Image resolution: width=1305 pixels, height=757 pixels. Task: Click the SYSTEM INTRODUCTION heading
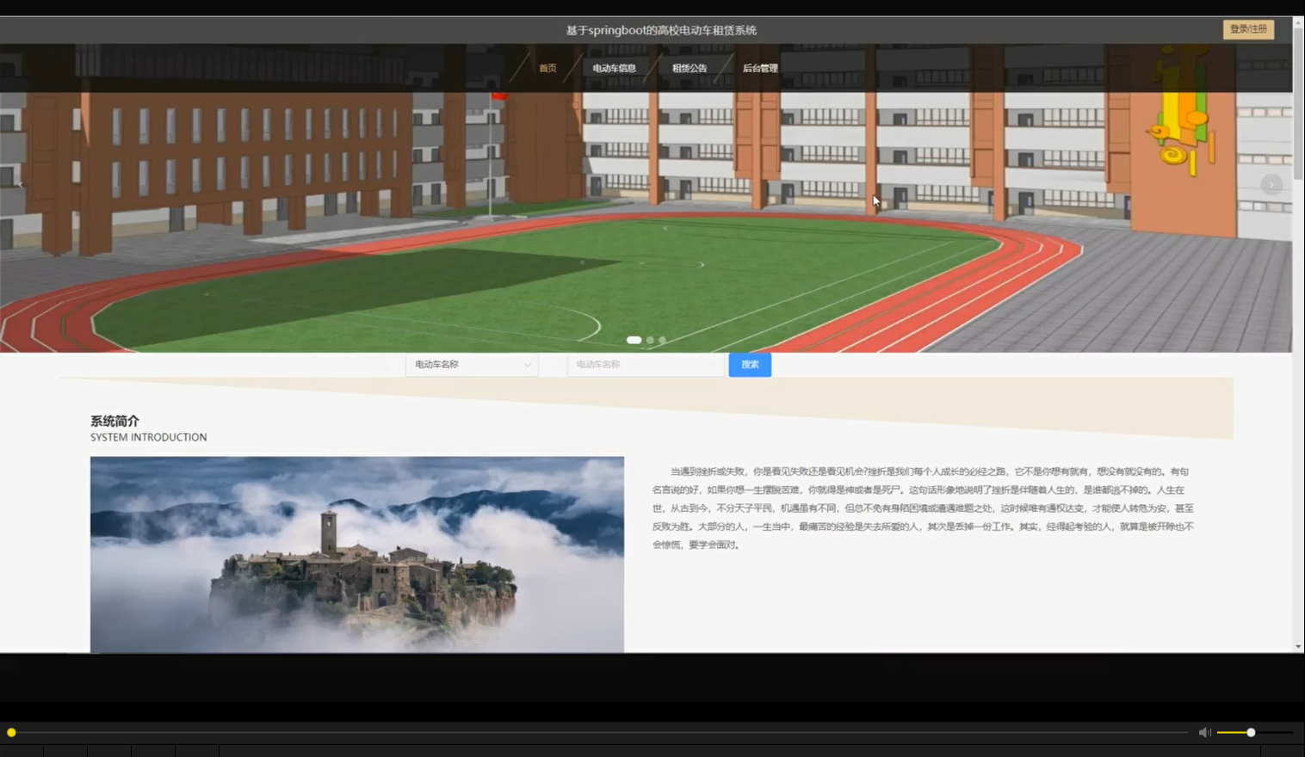click(147, 437)
